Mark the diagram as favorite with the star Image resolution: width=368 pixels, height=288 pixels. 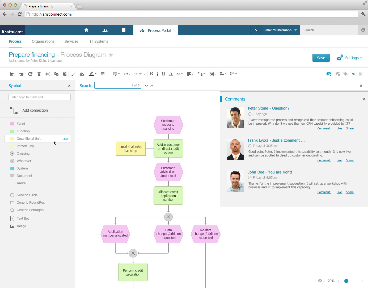111,55
